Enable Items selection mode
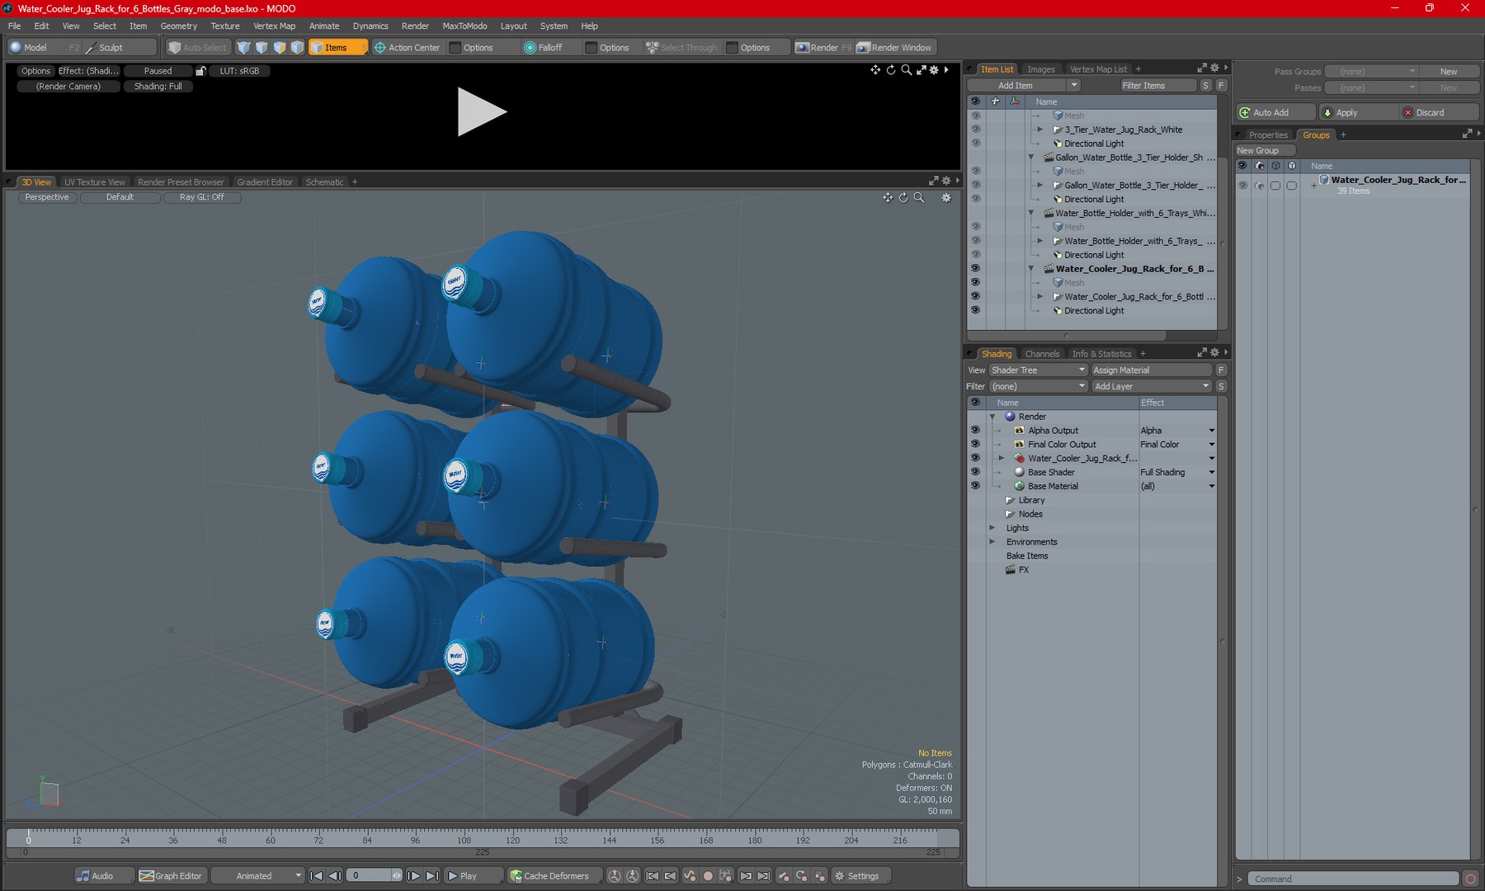Image resolution: width=1485 pixels, height=891 pixels. pyautogui.click(x=337, y=47)
